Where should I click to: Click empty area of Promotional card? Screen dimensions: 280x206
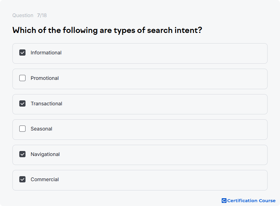click(161, 79)
